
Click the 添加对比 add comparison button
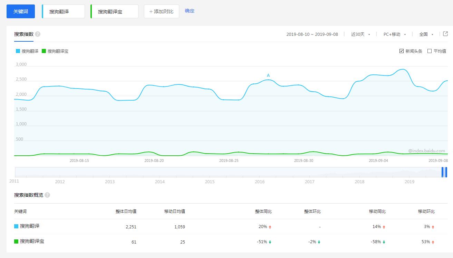(162, 11)
